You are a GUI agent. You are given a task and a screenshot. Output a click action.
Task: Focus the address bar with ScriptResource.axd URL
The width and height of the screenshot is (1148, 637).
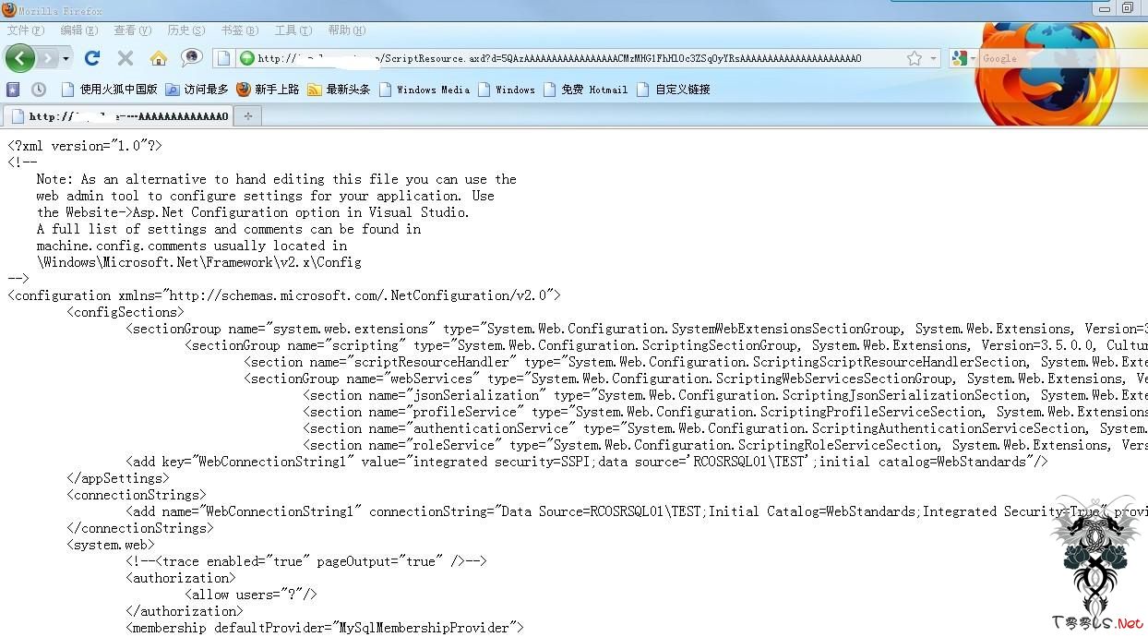pos(577,58)
